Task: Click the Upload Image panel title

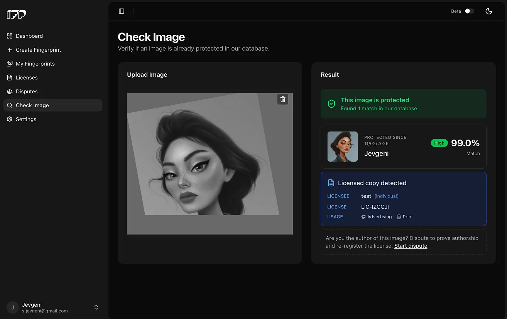Action: (147, 75)
